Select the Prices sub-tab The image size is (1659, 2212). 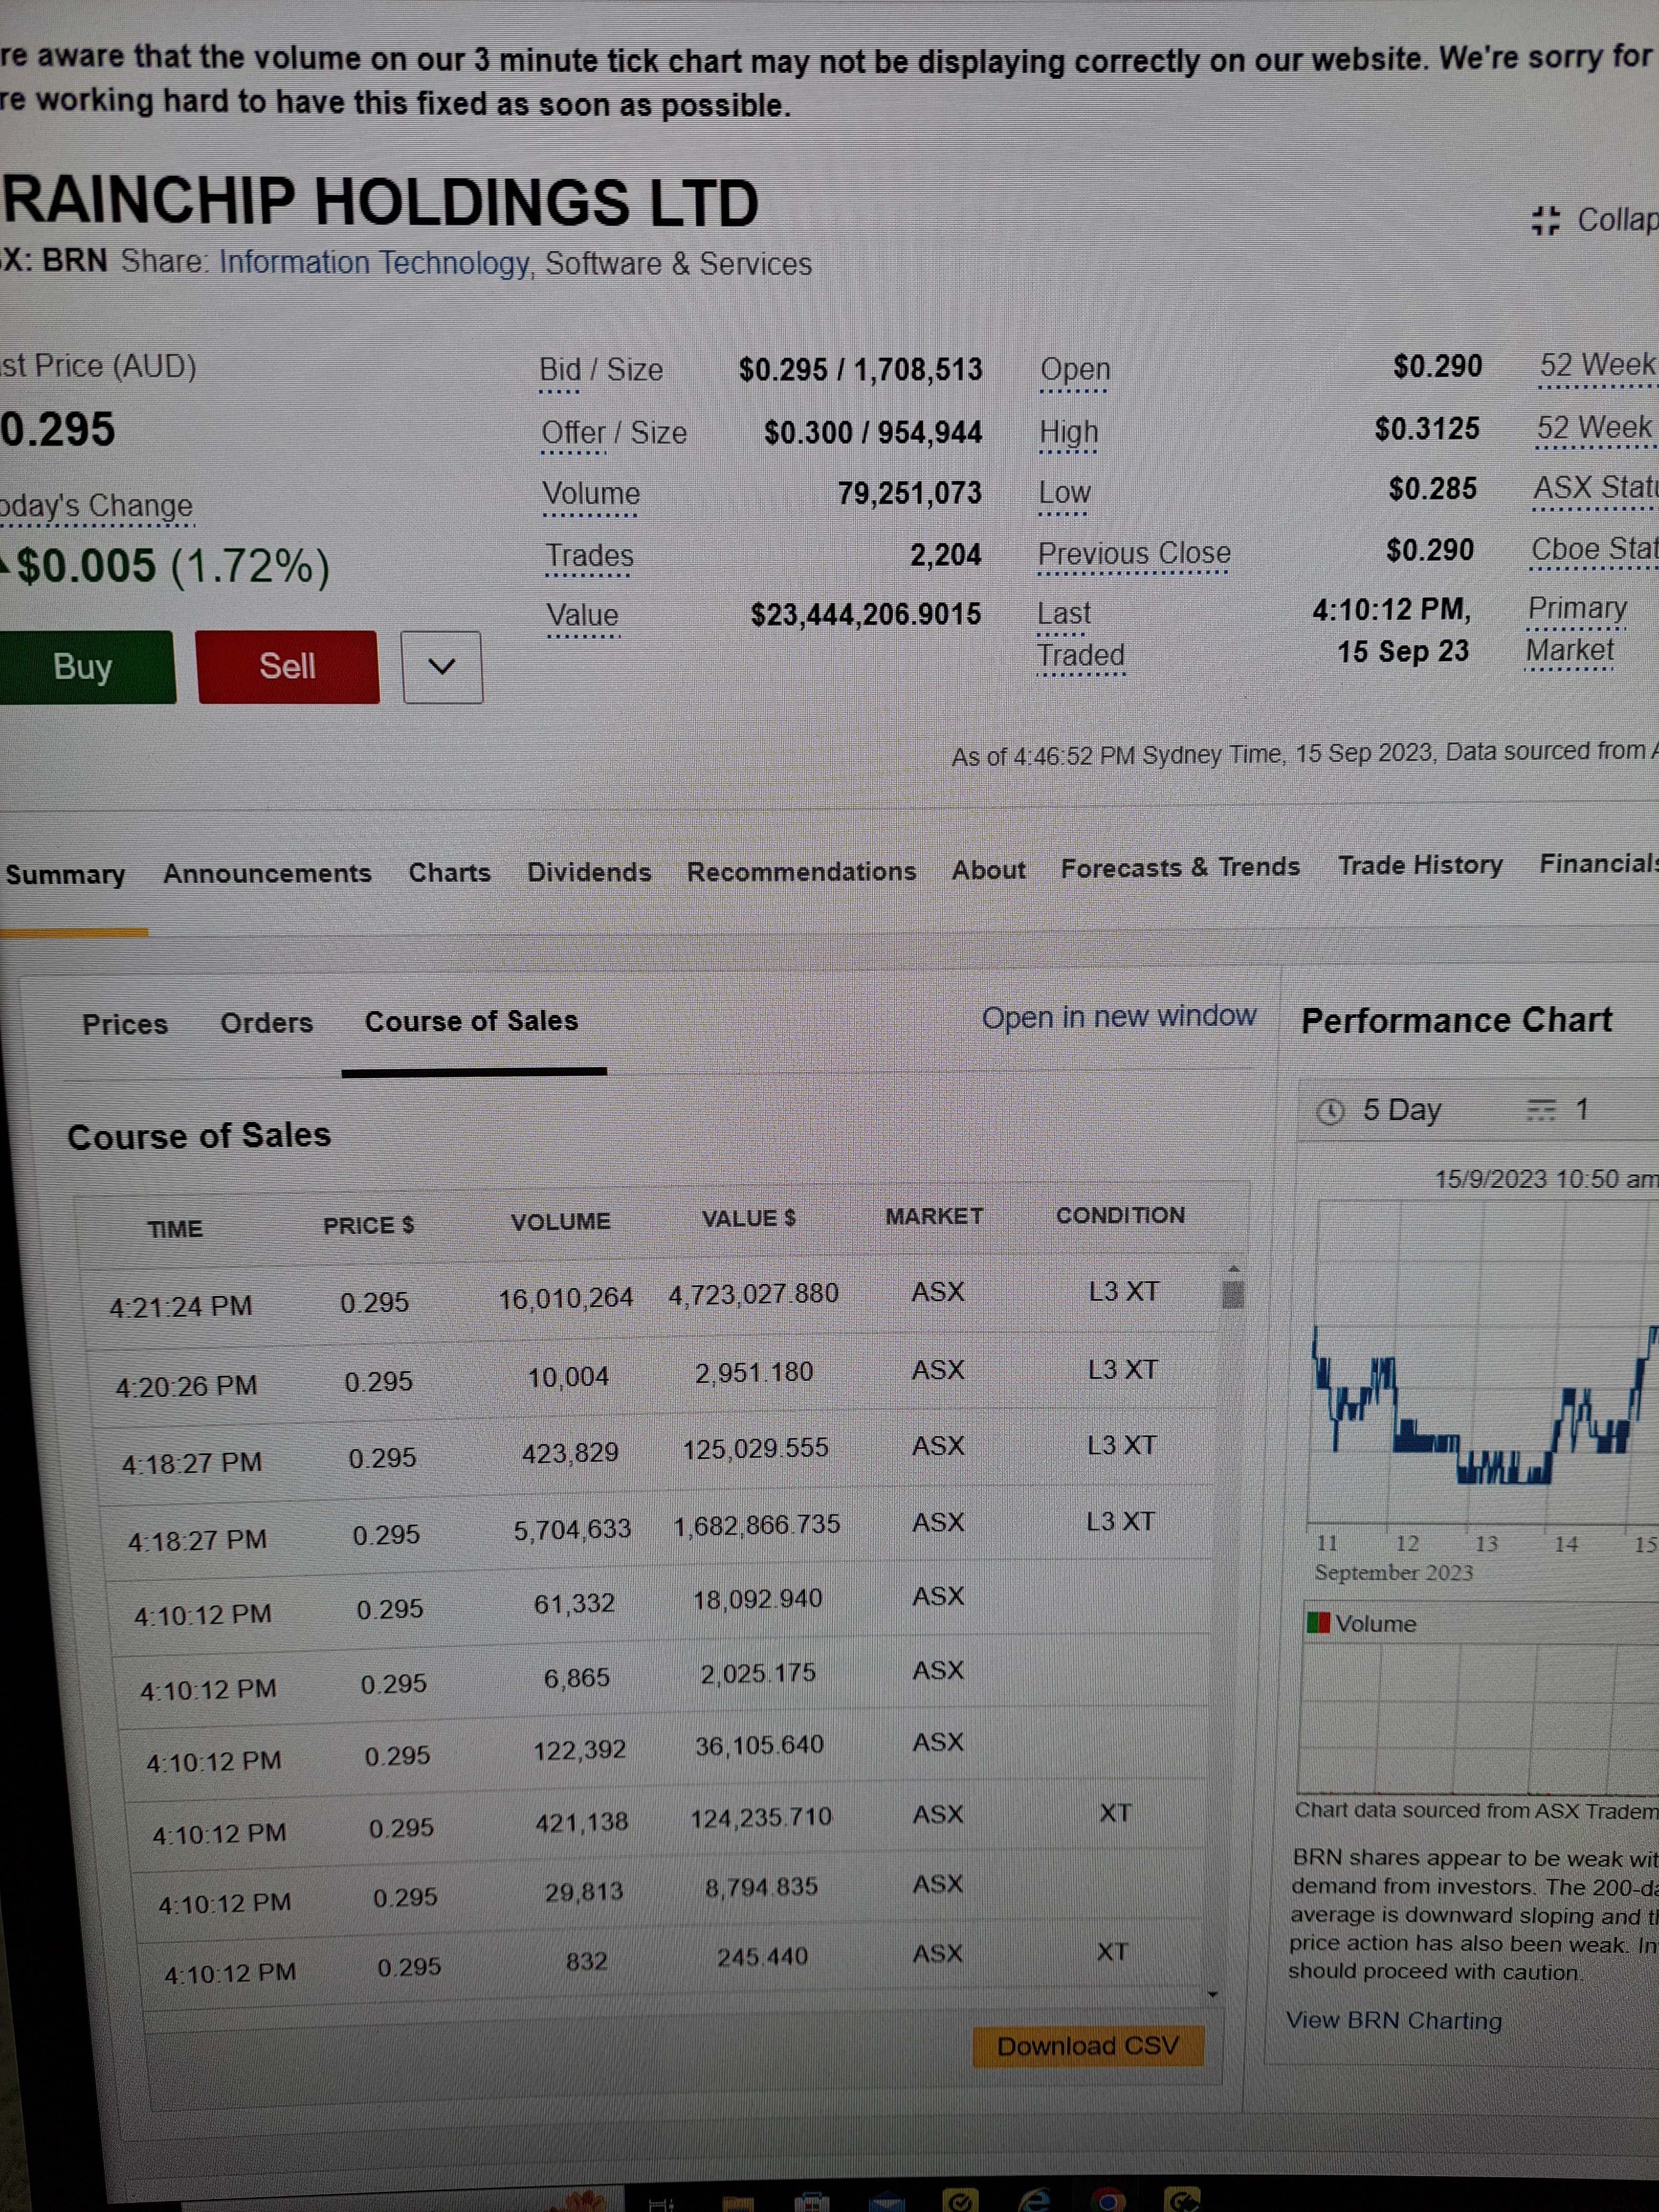(x=125, y=1025)
